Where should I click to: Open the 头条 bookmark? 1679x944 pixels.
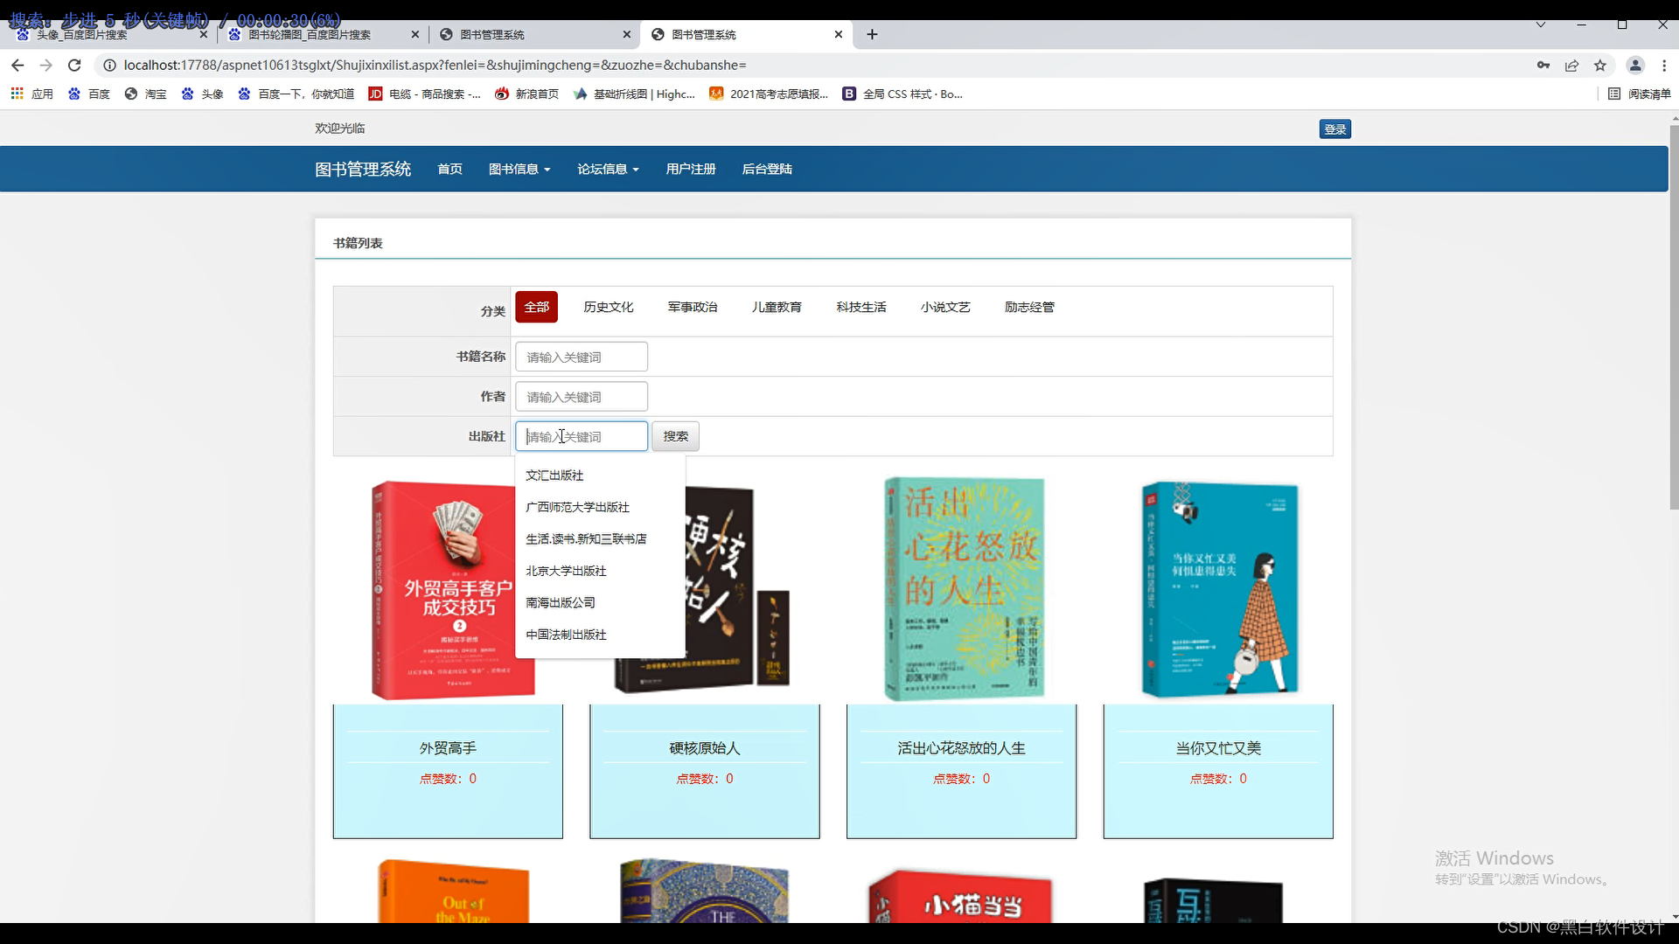[x=202, y=94]
